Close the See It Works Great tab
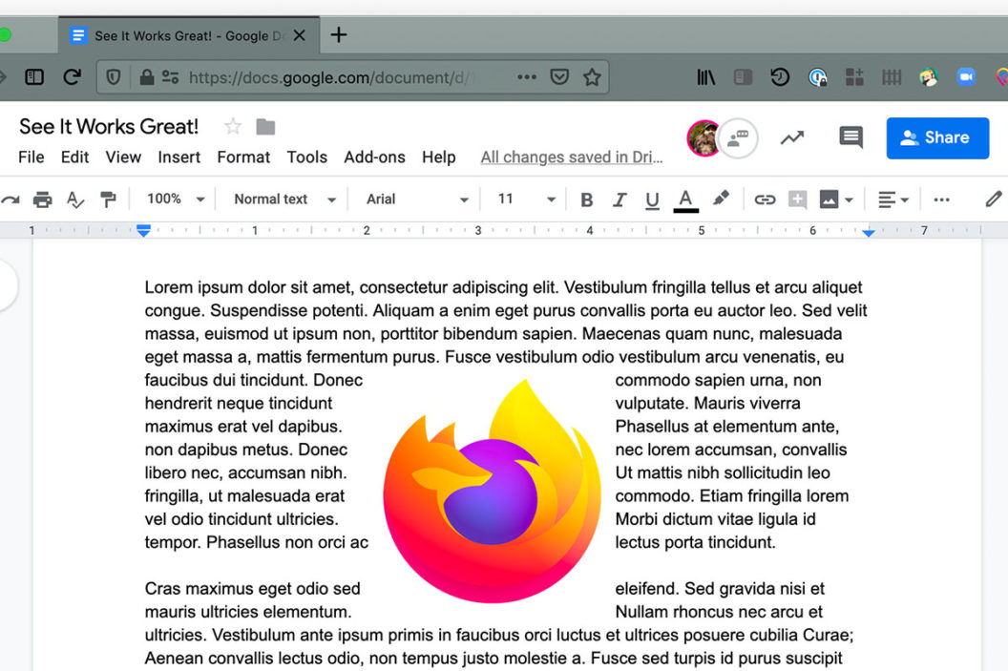 point(299,35)
